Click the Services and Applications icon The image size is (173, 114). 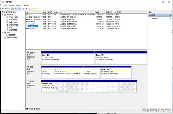pyautogui.click(x=5, y=37)
